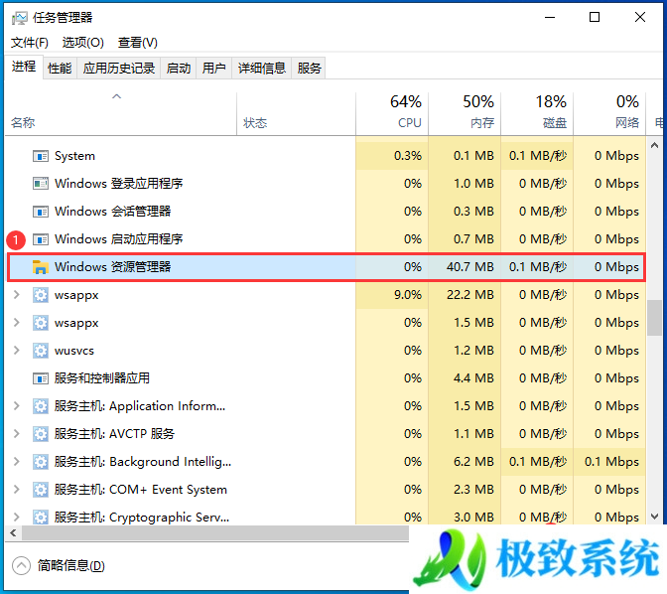Switch to the 应用历史记录 tab
This screenshot has width=667, height=594.
[119, 69]
